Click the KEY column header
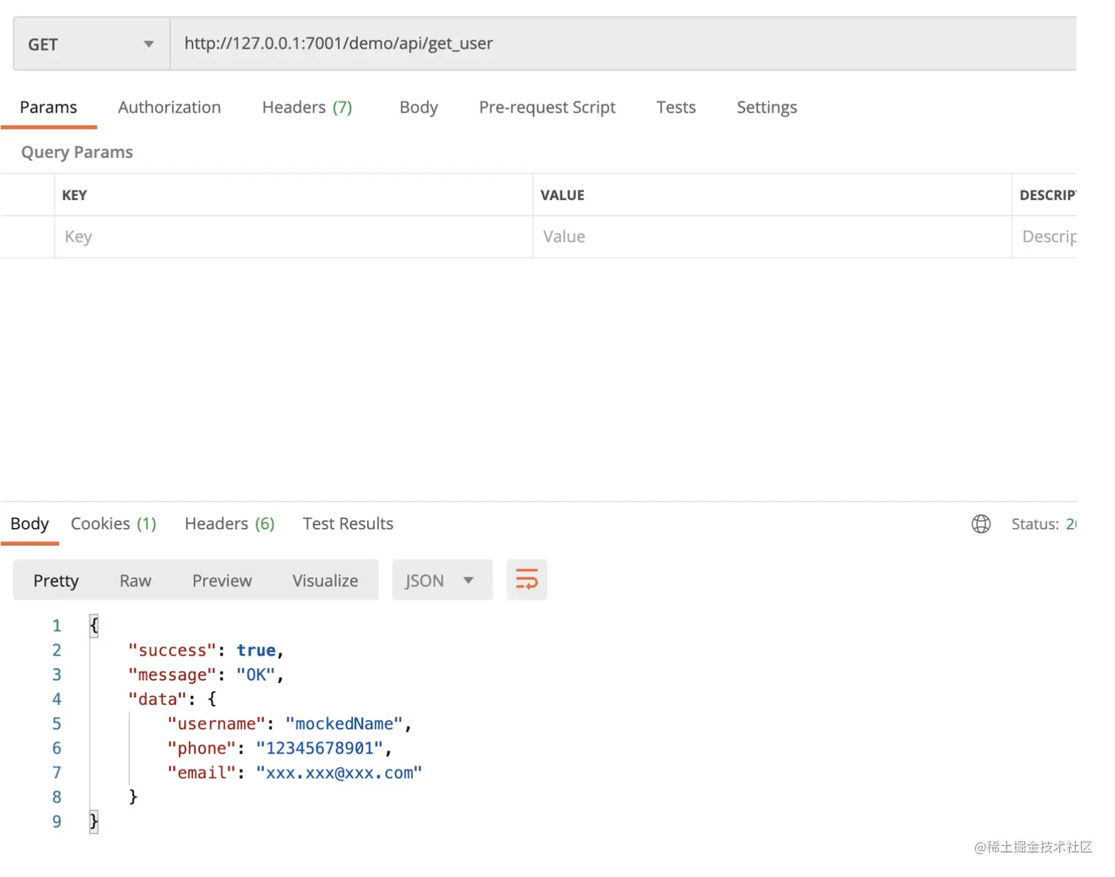This screenshot has height=877, width=1115. tap(74, 195)
